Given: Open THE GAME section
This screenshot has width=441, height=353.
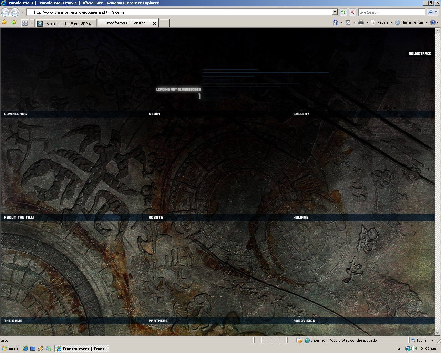Looking at the screenshot, I should [x=13, y=321].
